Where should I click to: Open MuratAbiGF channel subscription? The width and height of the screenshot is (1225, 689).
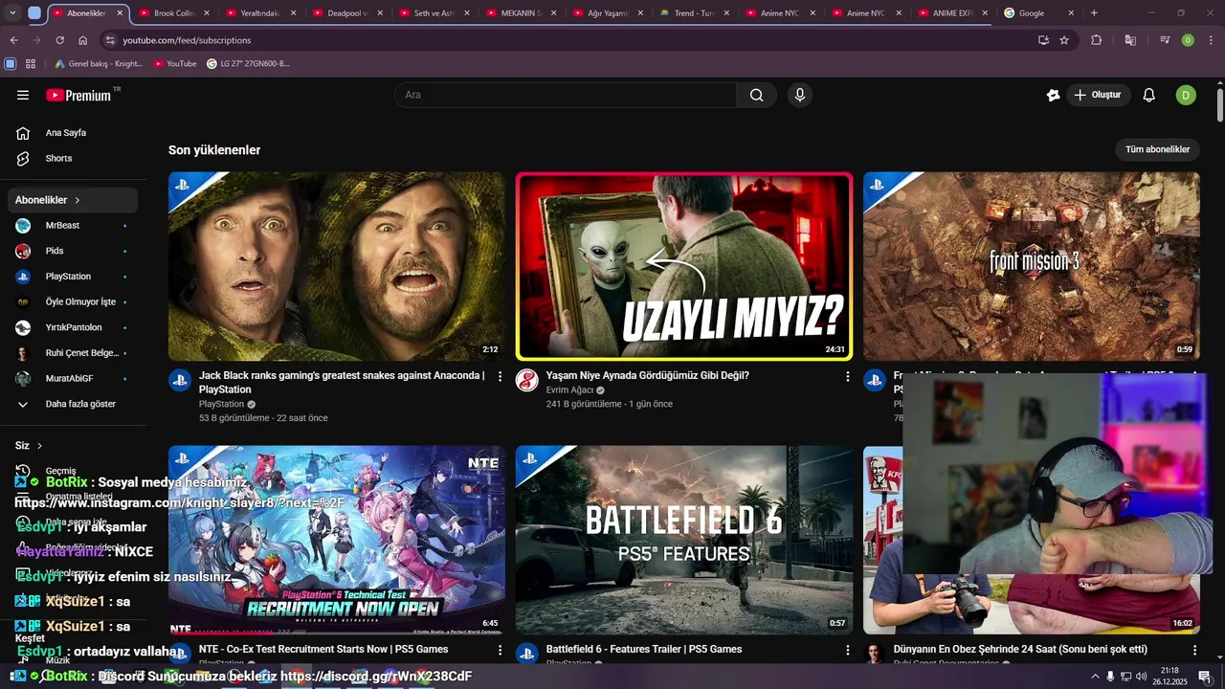tap(74, 378)
